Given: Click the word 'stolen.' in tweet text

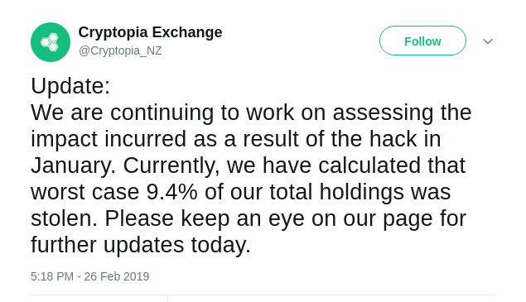Looking at the screenshot, I should 64,218.
